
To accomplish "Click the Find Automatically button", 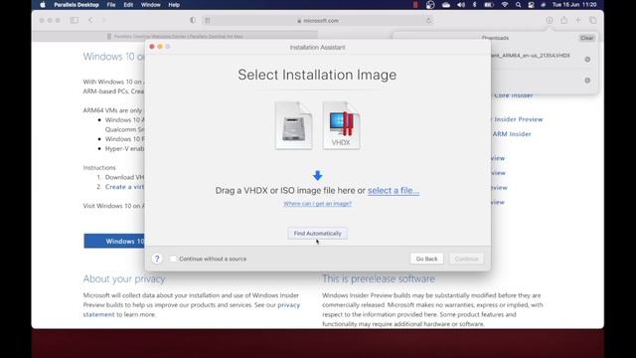I will pyautogui.click(x=317, y=234).
